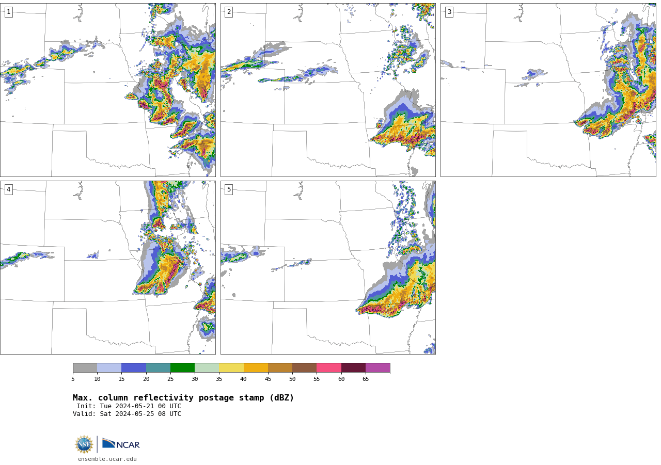Click the colorbar tick label 60
Screen dimensions: 661x465
tap(341, 379)
